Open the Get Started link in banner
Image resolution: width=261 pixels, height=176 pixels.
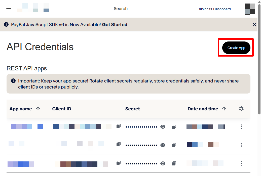pyautogui.click(x=115, y=25)
